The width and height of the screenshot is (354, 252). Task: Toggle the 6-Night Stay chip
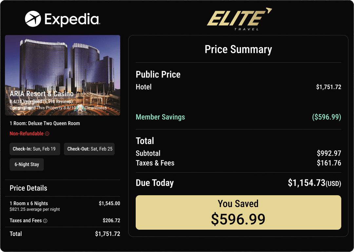[x=27, y=164]
